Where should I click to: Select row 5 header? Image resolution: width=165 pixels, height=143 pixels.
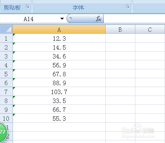pos(6,74)
